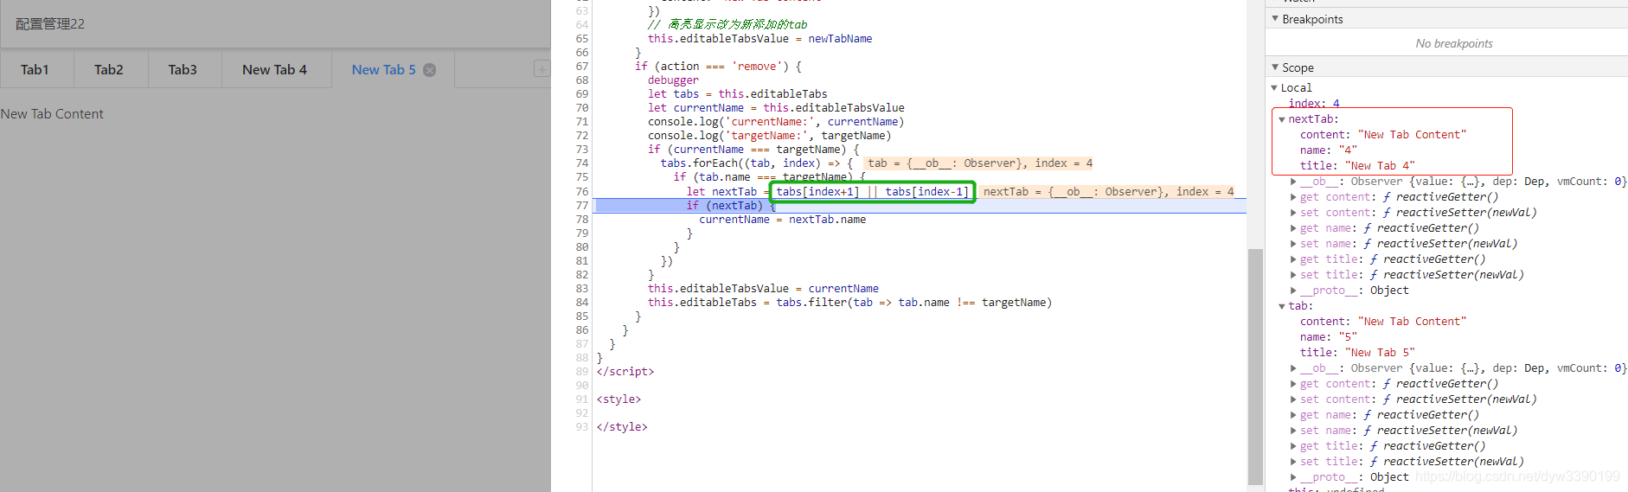1628x492 pixels.
Task: Click the <style> opening tag line
Action: pos(619,399)
